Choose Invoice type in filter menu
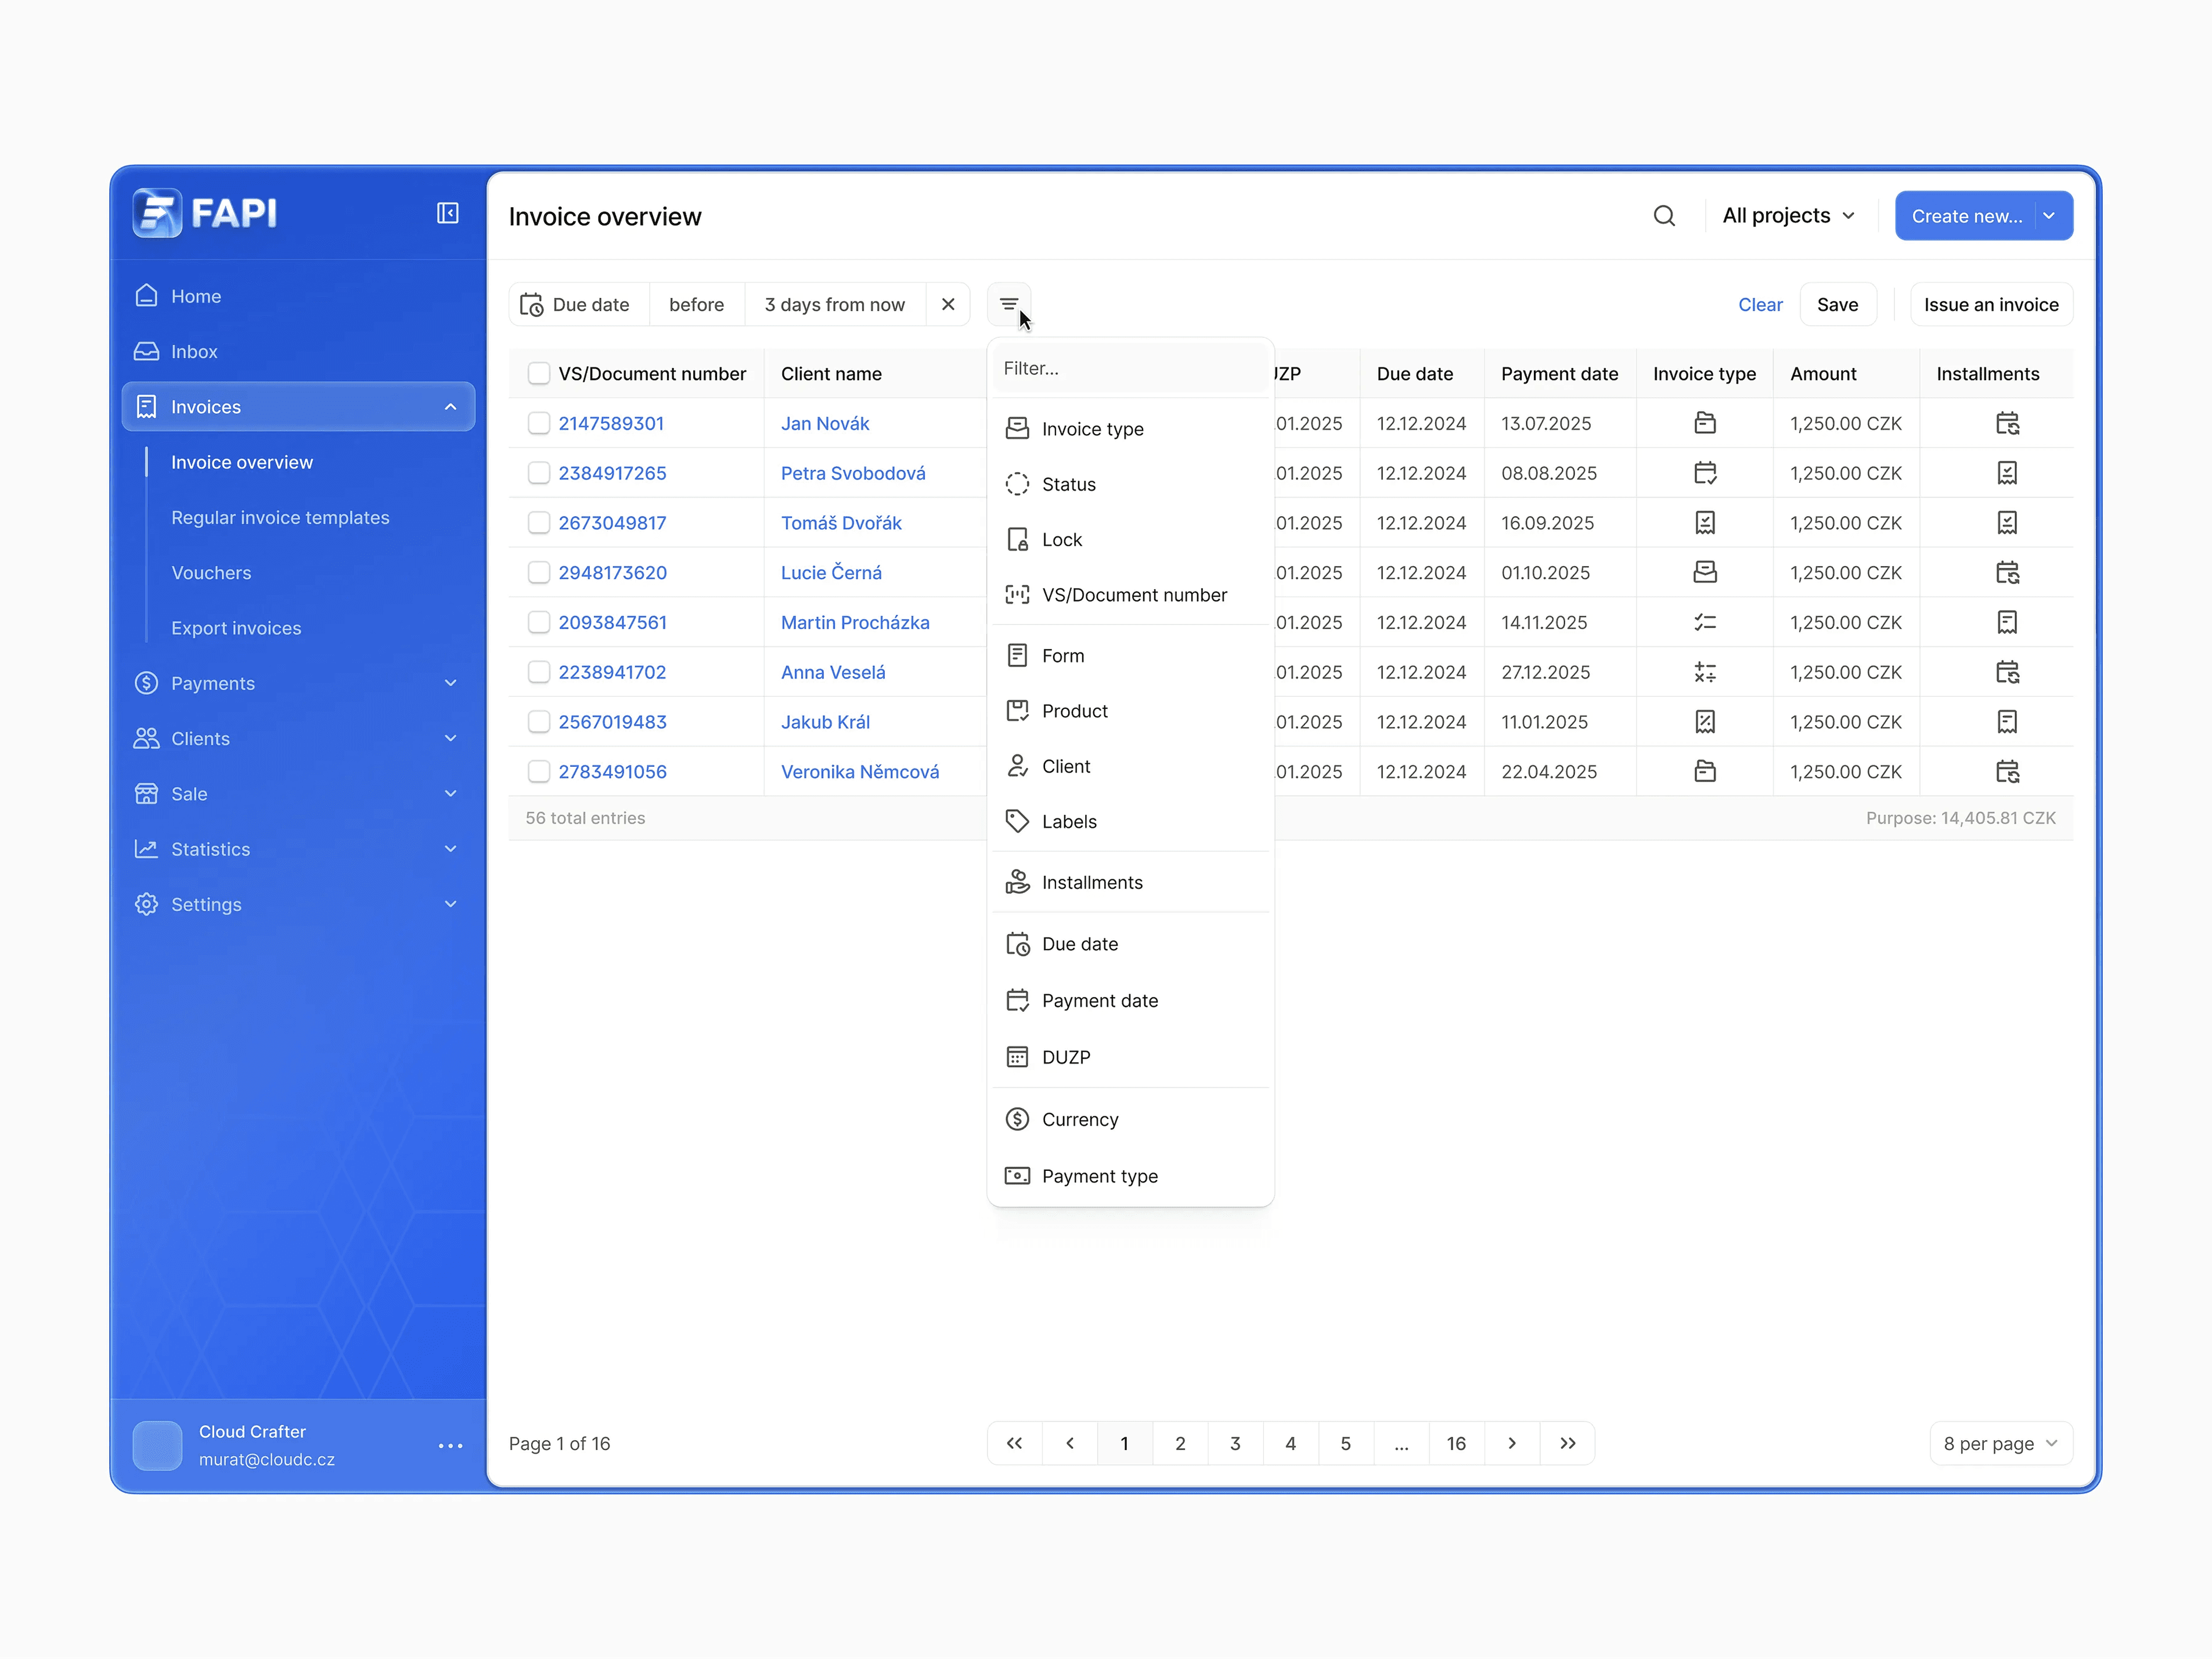2212x1659 pixels. pos(1130,429)
